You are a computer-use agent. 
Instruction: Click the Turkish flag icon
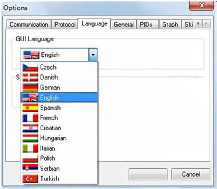(x=30, y=179)
